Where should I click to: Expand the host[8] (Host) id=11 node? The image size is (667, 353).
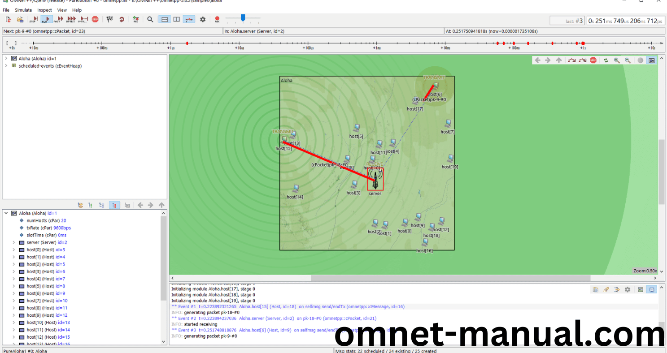[14, 308]
